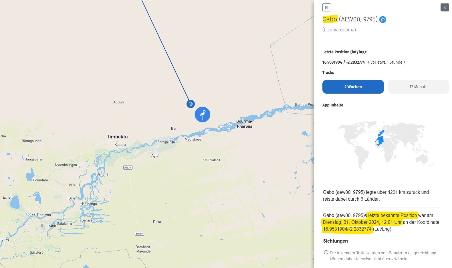Click the Gabo name heading
The width and height of the screenshot is (452, 268).
tap(330, 19)
